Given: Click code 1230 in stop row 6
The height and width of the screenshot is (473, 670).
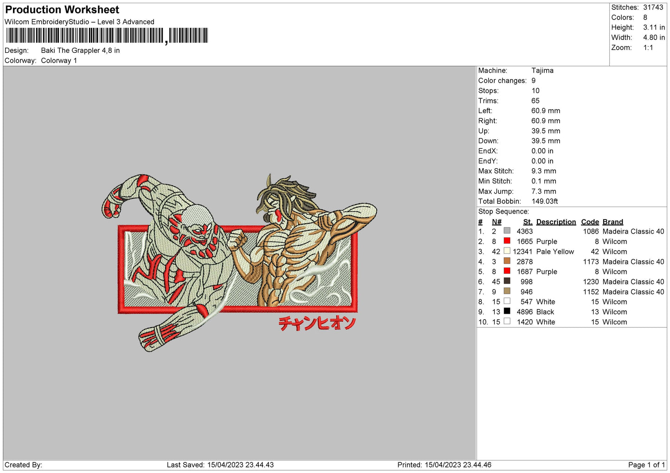Looking at the screenshot, I should point(591,282).
